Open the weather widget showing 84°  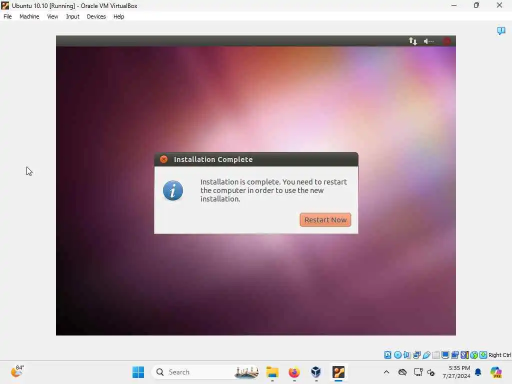(17, 371)
